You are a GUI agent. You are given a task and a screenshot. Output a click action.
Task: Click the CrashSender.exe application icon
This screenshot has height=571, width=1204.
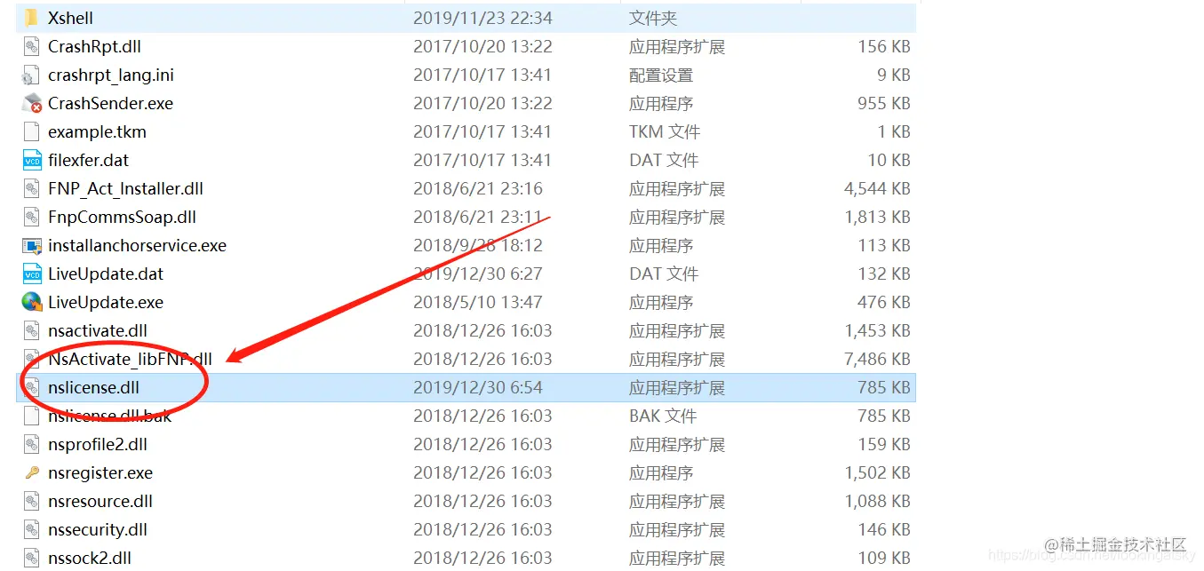click(32, 103)
